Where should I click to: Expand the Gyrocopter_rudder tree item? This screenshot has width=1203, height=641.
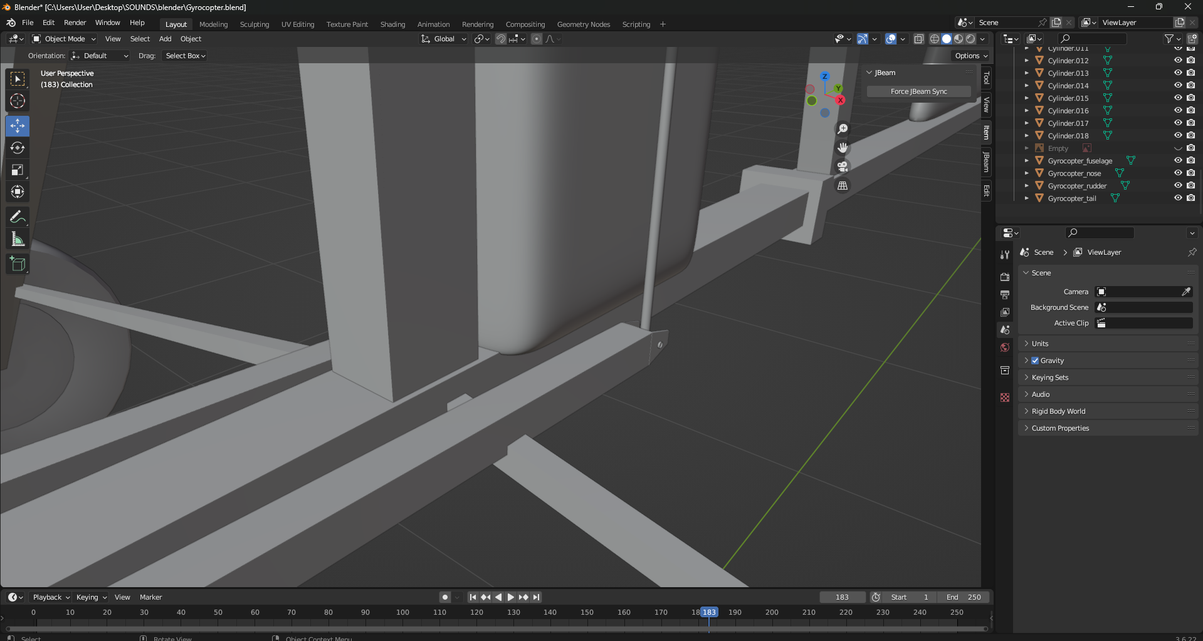click(x=1026, y=186)
